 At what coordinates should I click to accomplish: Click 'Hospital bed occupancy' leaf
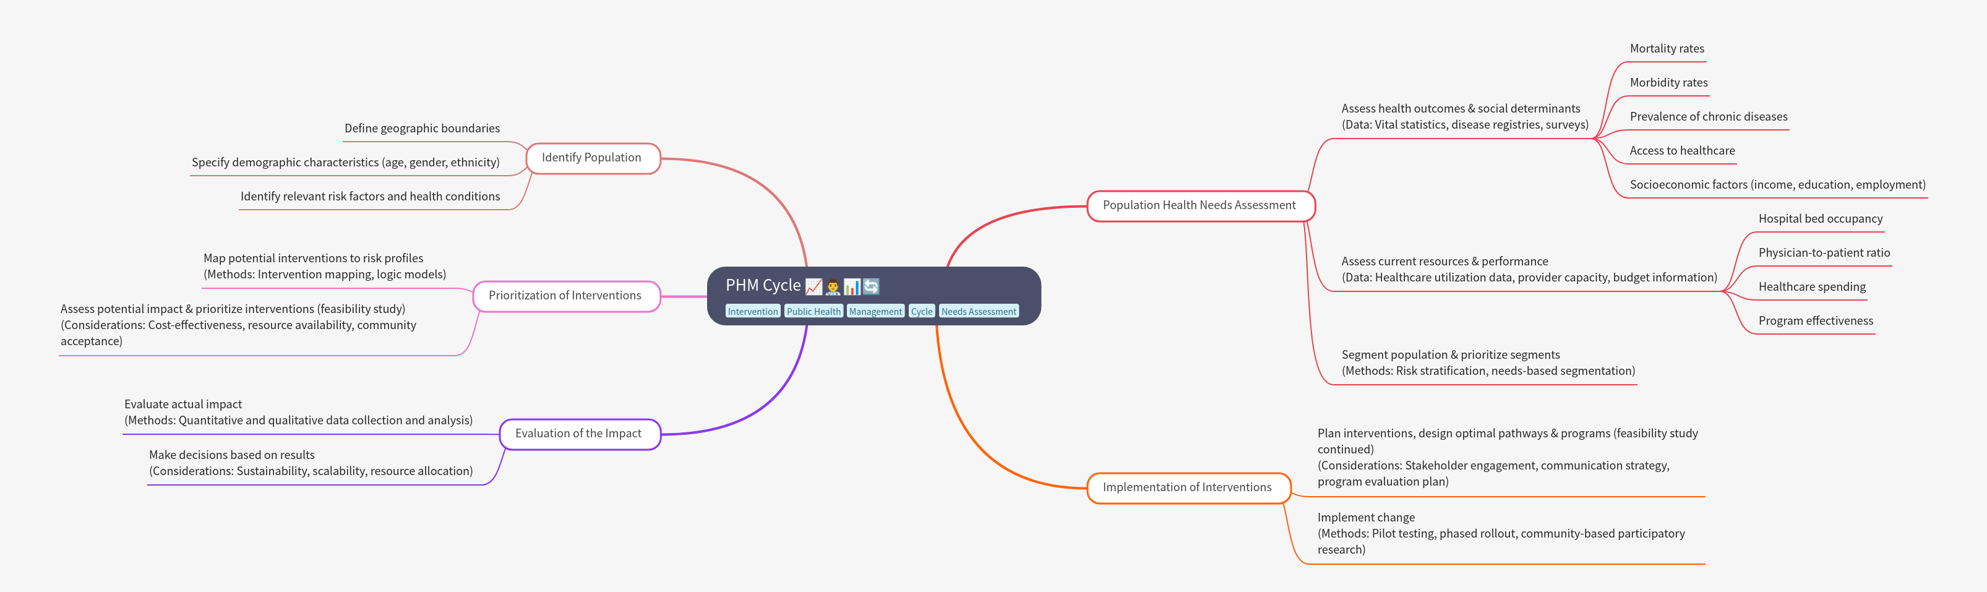point(1821,219)
